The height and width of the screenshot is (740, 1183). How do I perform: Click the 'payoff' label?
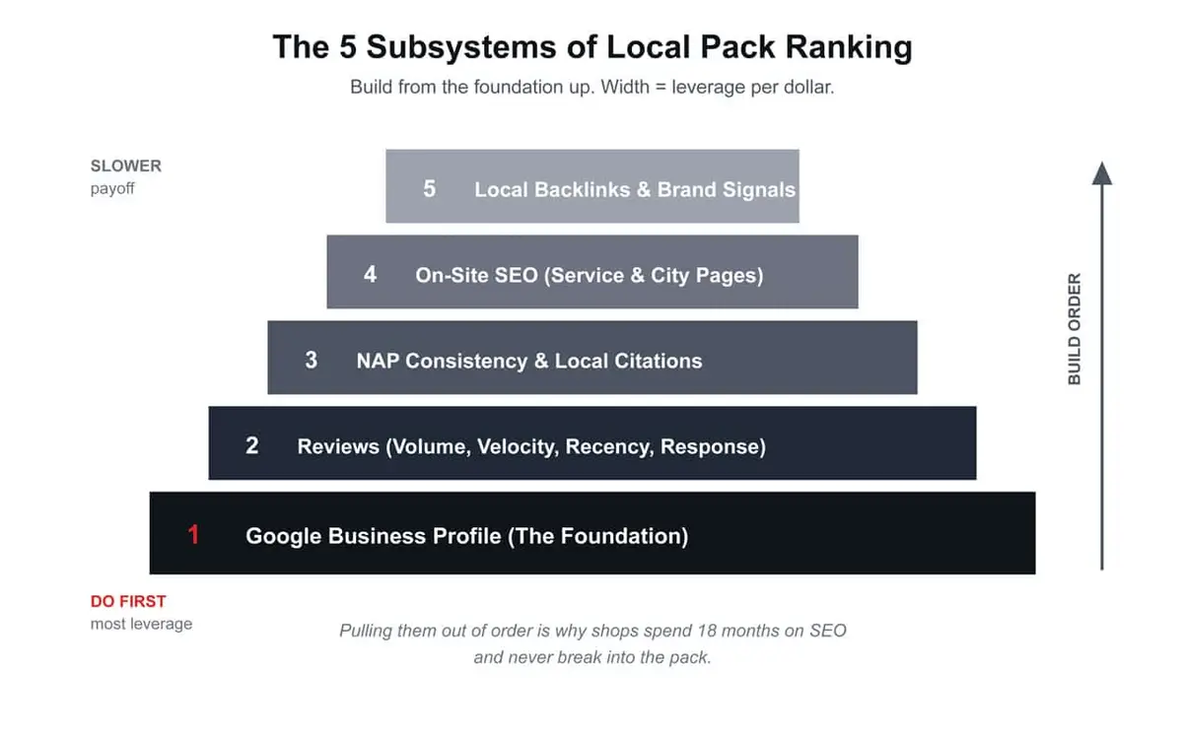(112, 188)
